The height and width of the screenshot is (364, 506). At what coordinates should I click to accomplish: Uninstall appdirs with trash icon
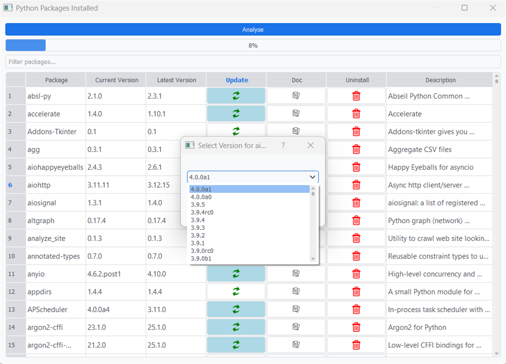356,291
